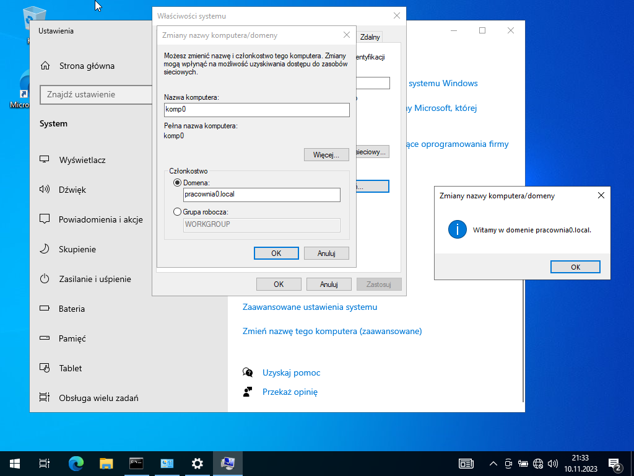
Task: Click the Bateria battery icon
Action: point(45,309)
